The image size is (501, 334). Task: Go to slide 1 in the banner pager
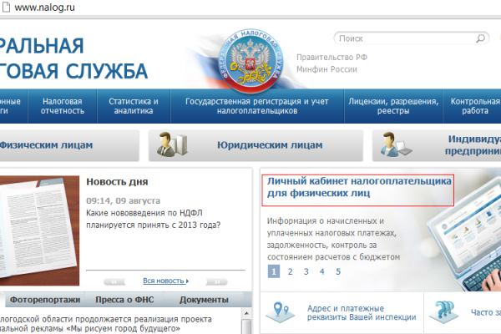(x=274, y=271)
